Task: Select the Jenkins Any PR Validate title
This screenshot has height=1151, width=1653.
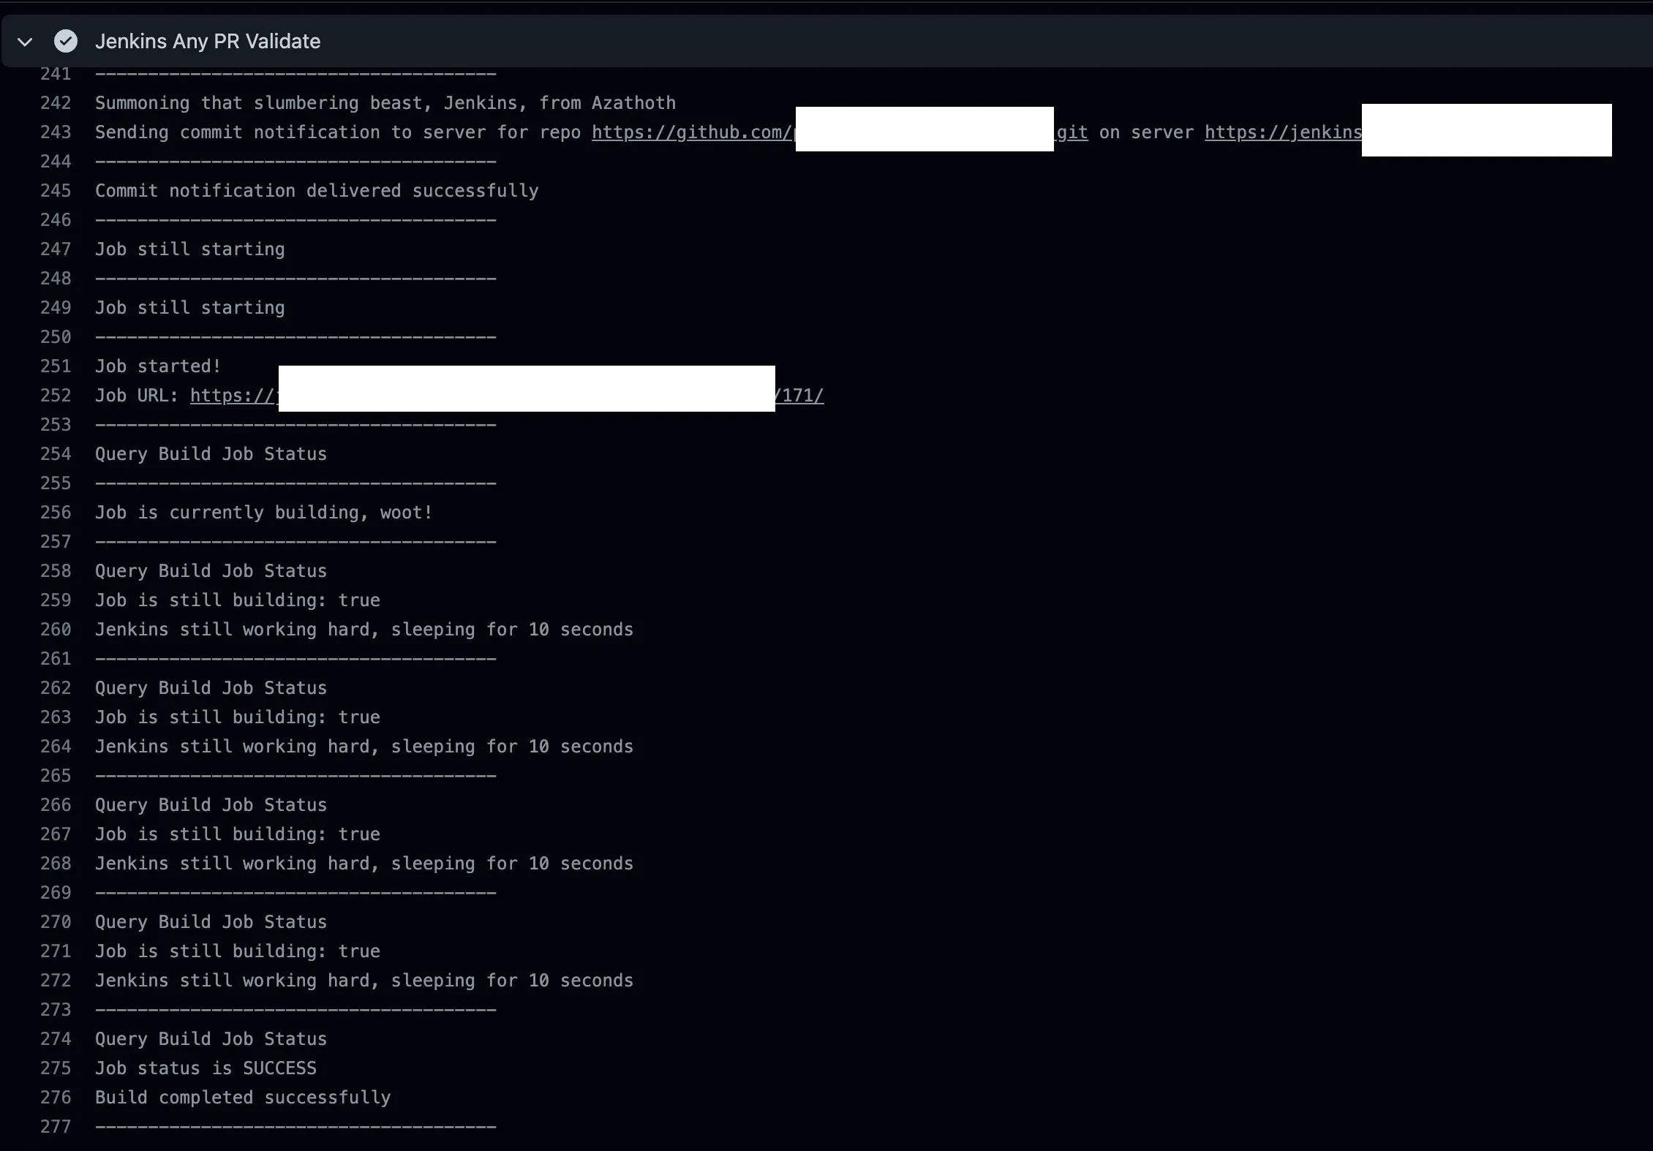Action: [208, 41]
